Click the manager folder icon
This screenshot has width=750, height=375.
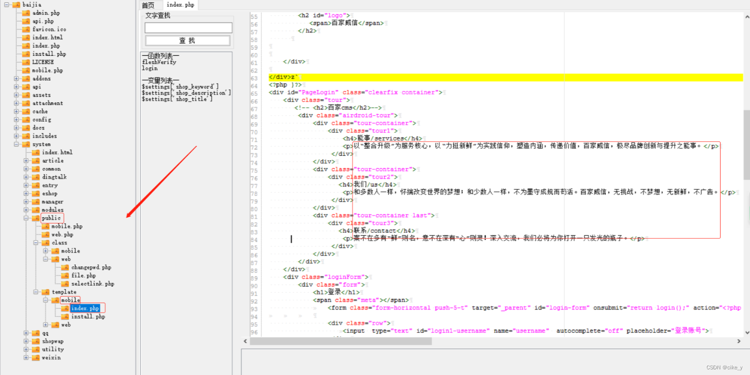coord(35,202)
